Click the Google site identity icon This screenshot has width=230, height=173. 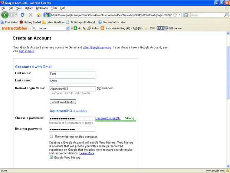point(47,15)
